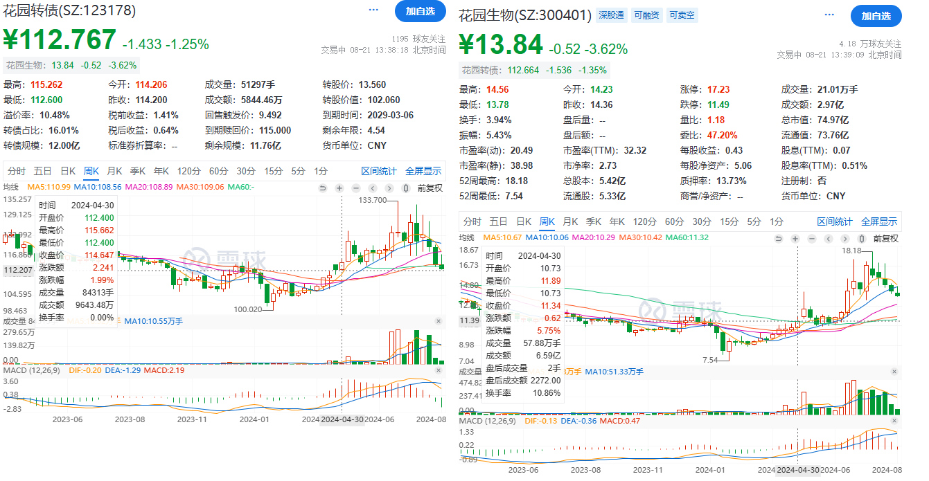
Task: Switch 花园转债 chart to 5分 tab
Action: (298, 171)
